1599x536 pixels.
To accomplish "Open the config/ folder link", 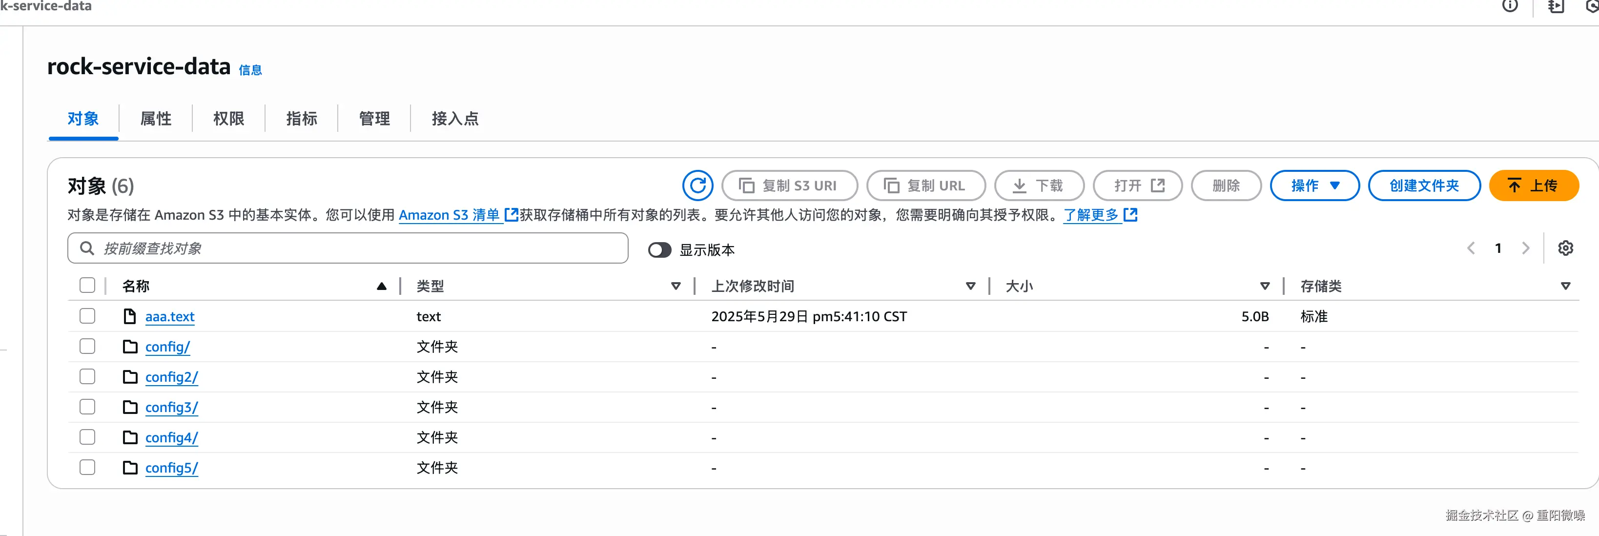I will [167, 347].
